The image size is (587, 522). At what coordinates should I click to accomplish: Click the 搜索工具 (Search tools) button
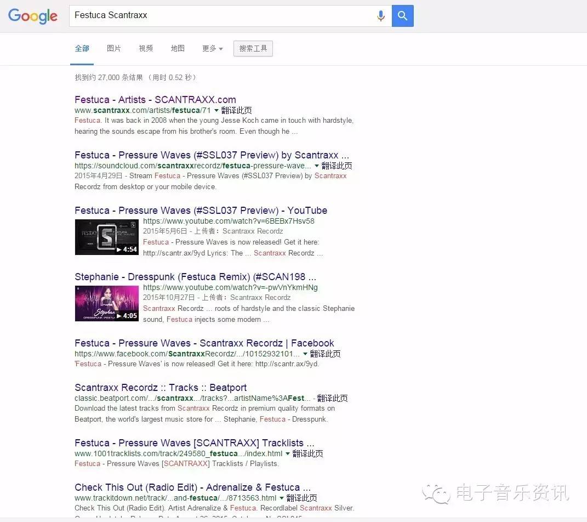[253, 48]
